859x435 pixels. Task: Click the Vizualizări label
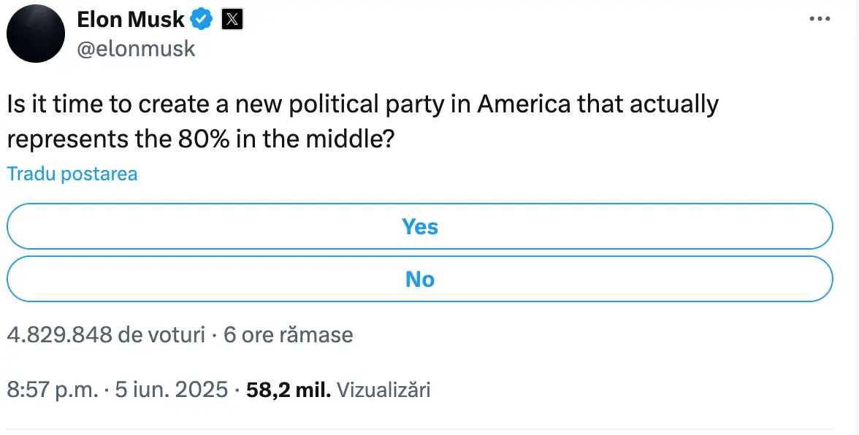click(x=383, y=390)
